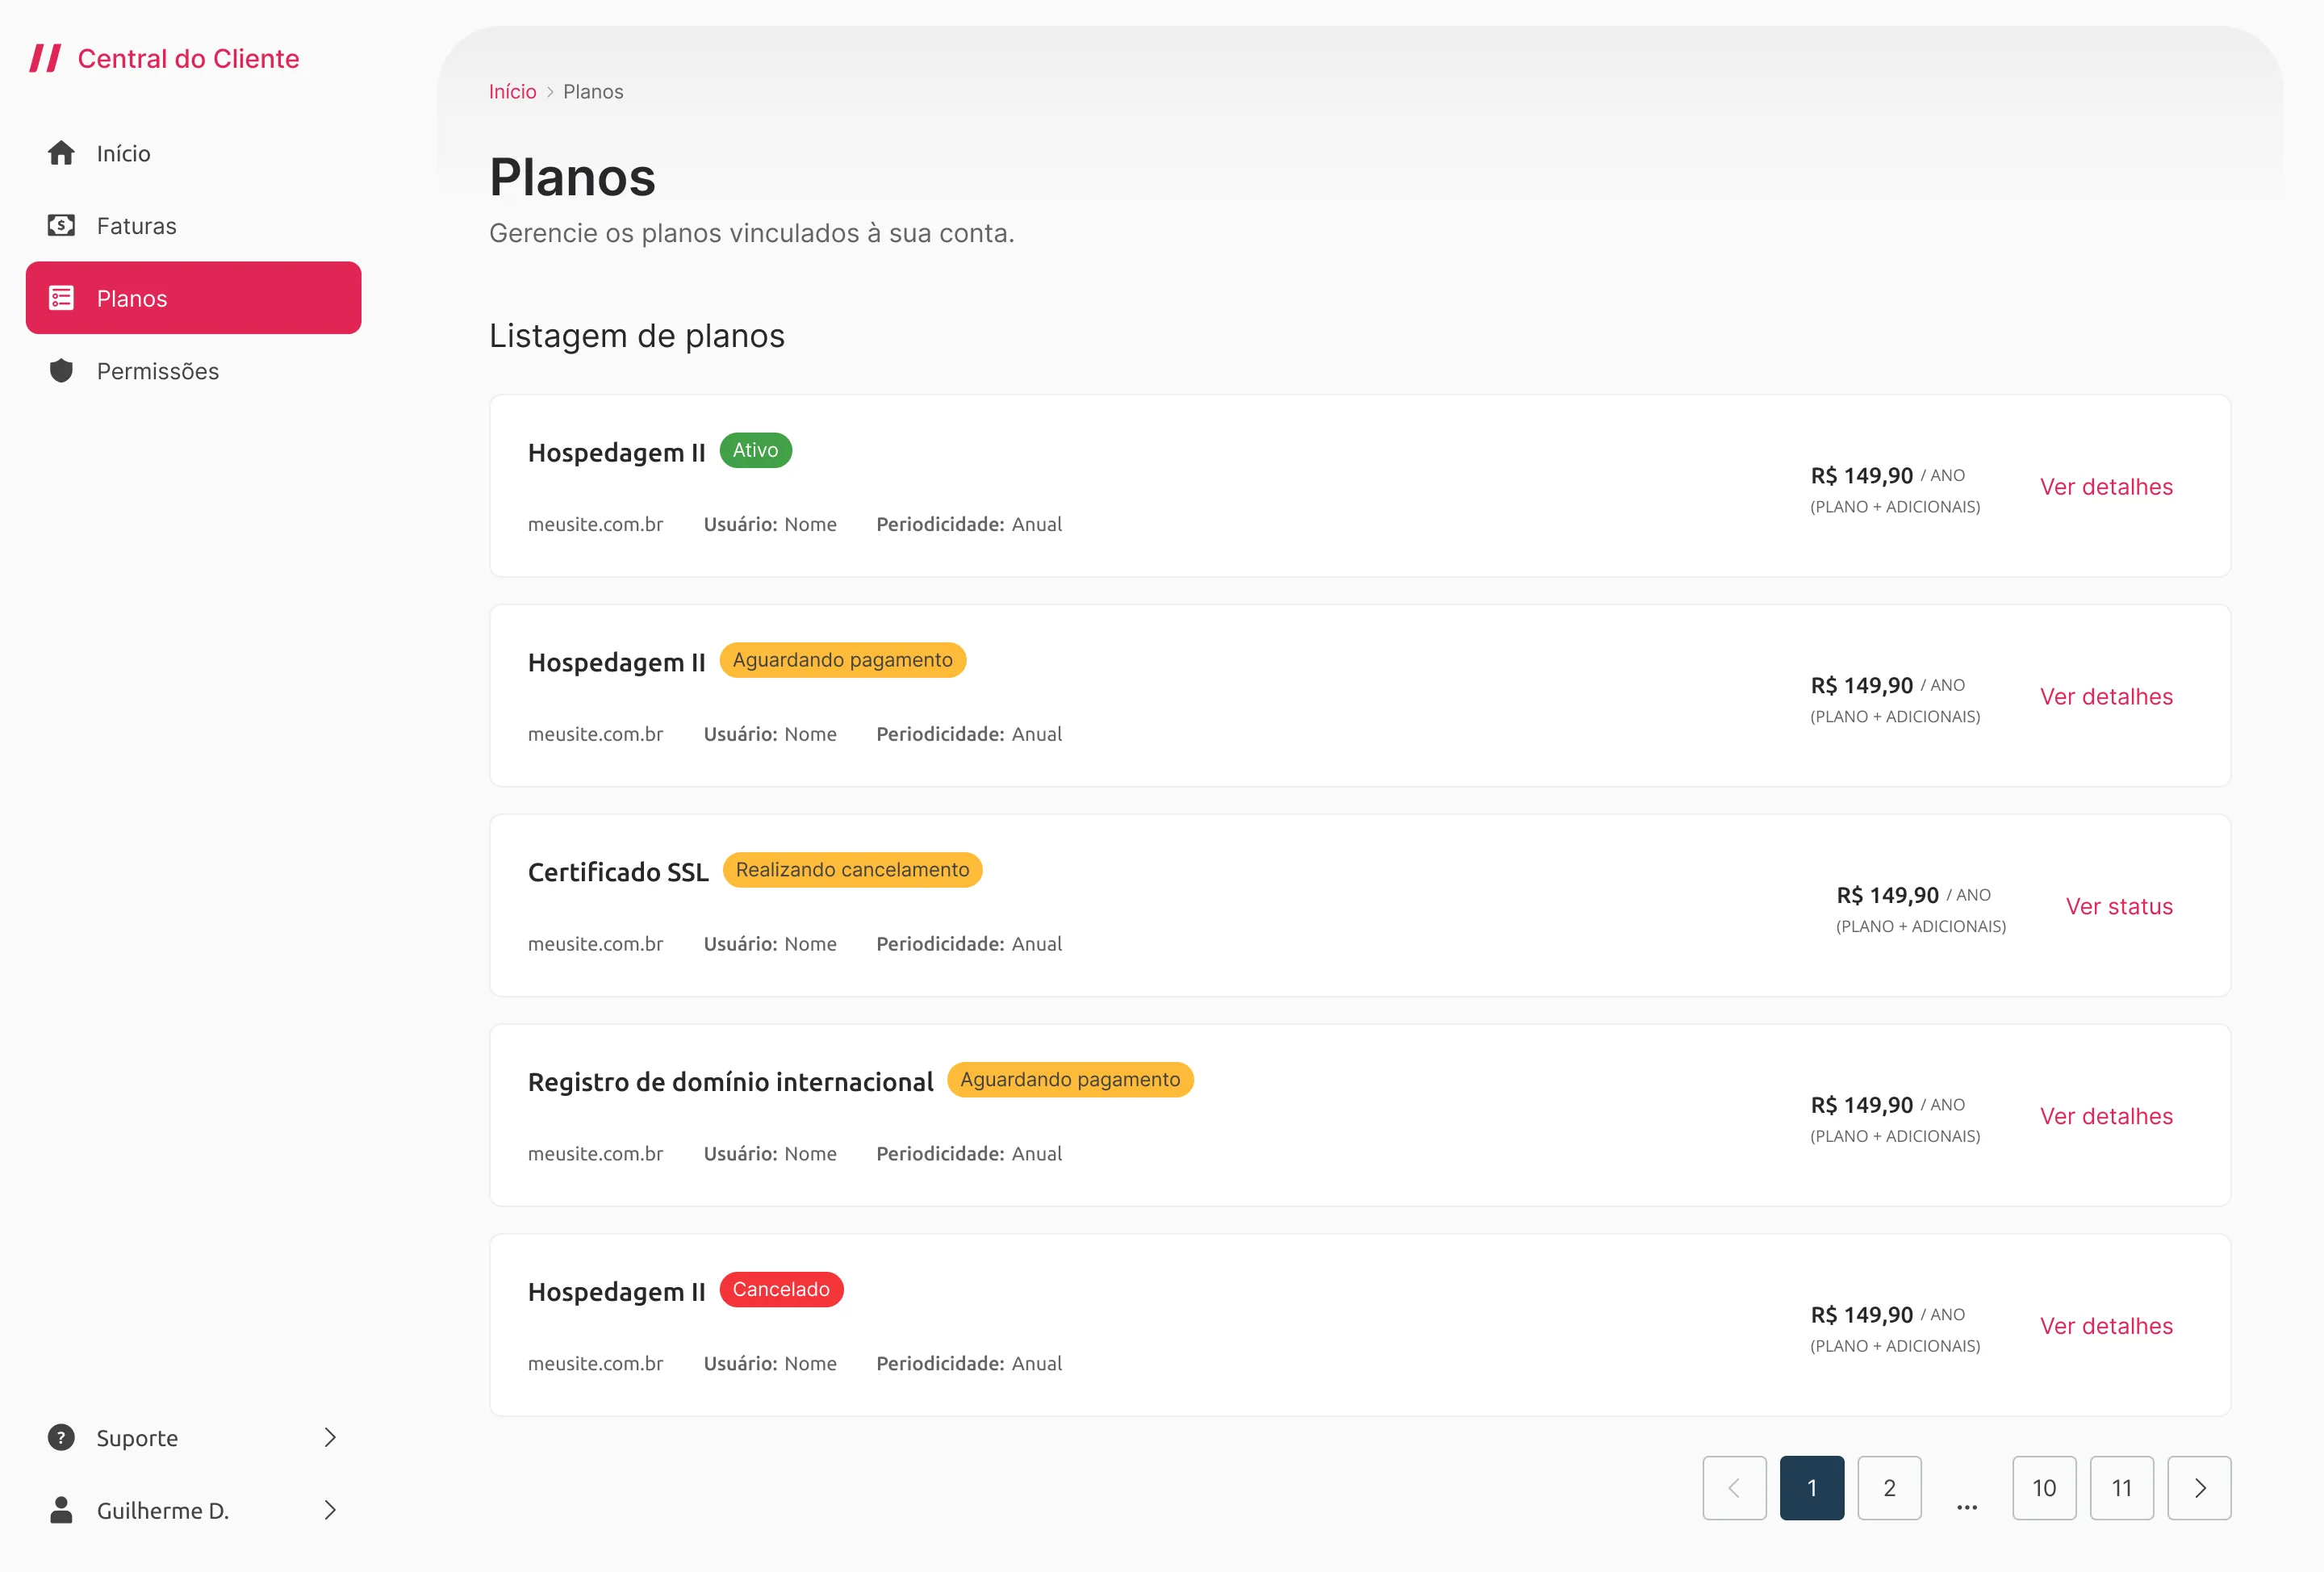Open Início in the sidebar

coord(193,153)
